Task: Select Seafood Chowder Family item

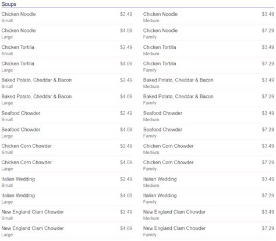Action: [x=208, y=133]
